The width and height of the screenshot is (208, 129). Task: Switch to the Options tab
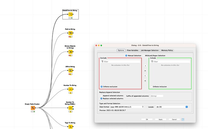coord(121,50)
